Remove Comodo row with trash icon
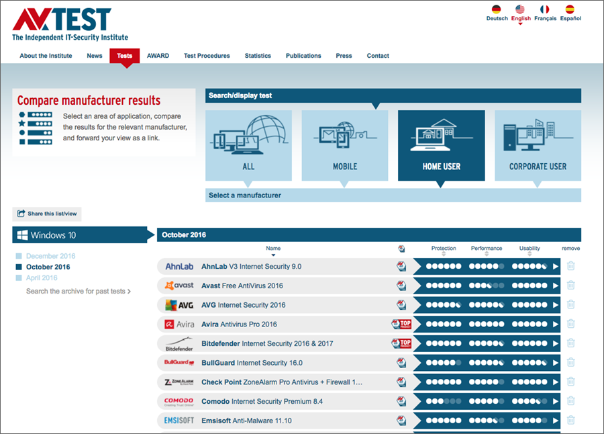604x434 pixels. [571, 401]
